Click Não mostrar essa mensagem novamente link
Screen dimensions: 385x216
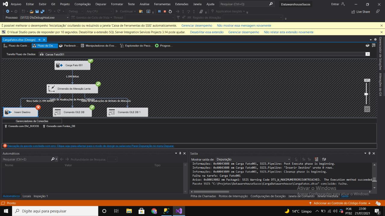click(x=244, y=25)
